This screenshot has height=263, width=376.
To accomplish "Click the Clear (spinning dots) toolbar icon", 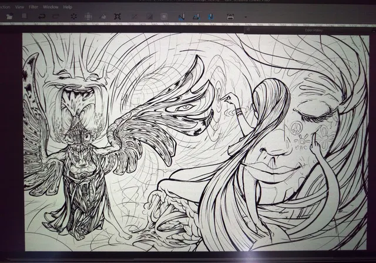I will [x=74, y=16].
